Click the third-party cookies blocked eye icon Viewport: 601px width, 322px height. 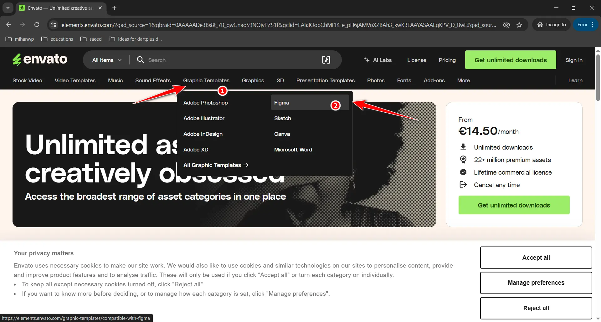[506, 25]
